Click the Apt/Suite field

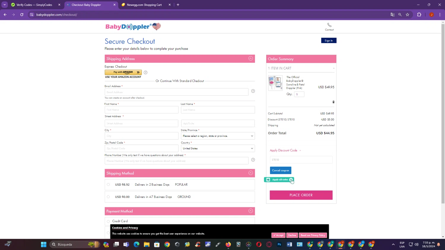(x=218, y=124)
